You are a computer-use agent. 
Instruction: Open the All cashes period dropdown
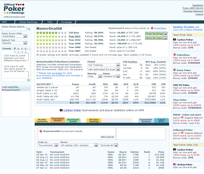pos(79,145)
